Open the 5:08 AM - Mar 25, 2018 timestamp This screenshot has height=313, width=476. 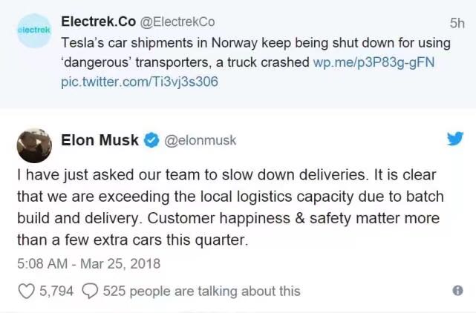88,263
